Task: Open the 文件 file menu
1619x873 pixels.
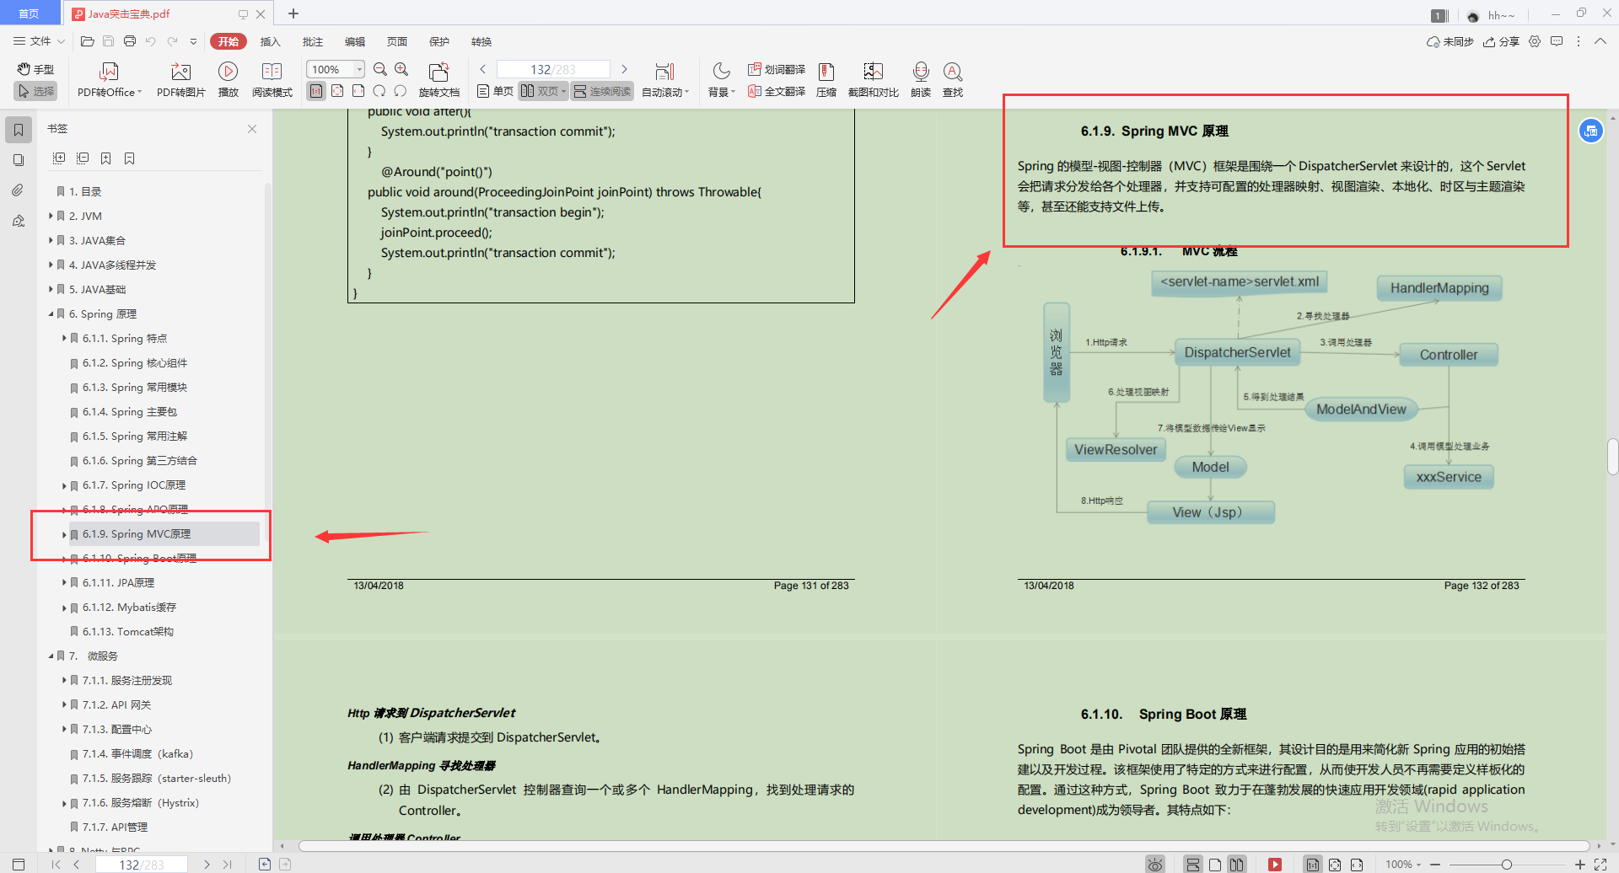Action: [x=39, y=41]
